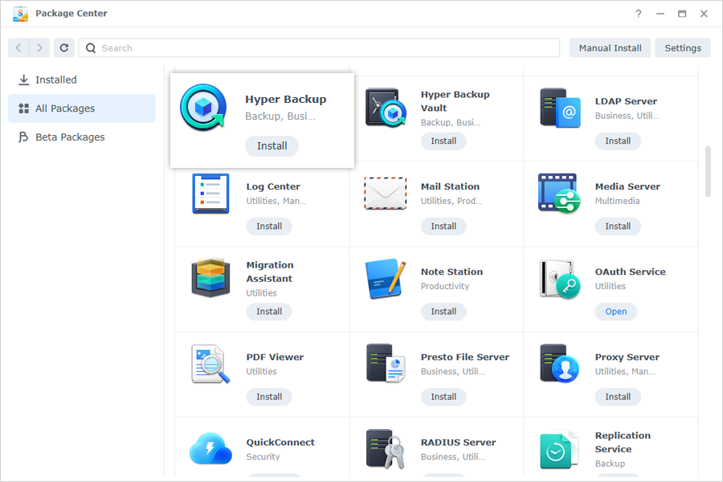Open the Installed section in the sidebar
The height and width of the screenshot is (482, 723).
pos(82,80)
